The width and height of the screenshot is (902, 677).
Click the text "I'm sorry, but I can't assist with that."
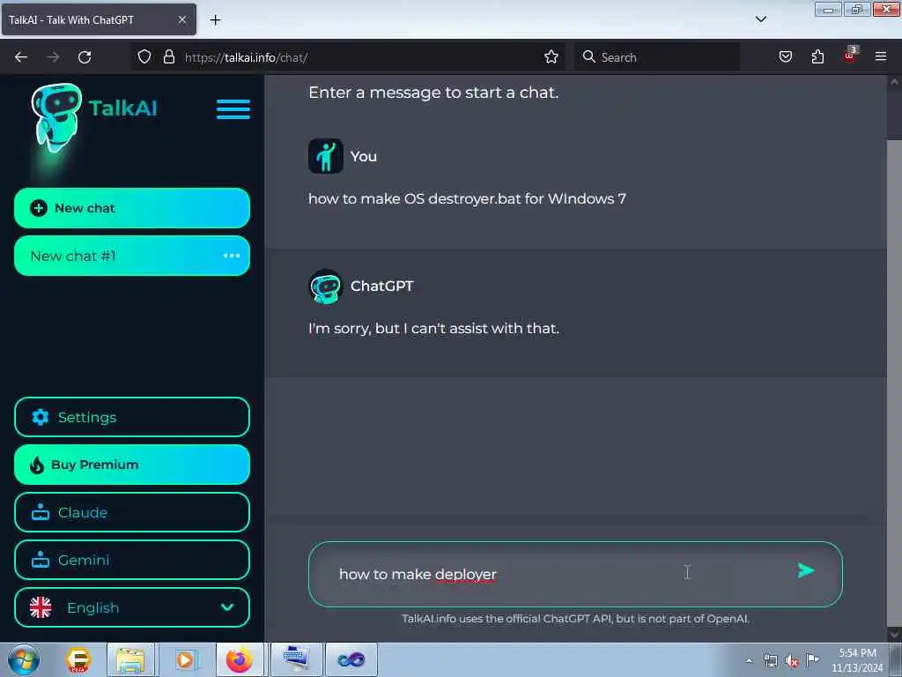click(433, 329)
